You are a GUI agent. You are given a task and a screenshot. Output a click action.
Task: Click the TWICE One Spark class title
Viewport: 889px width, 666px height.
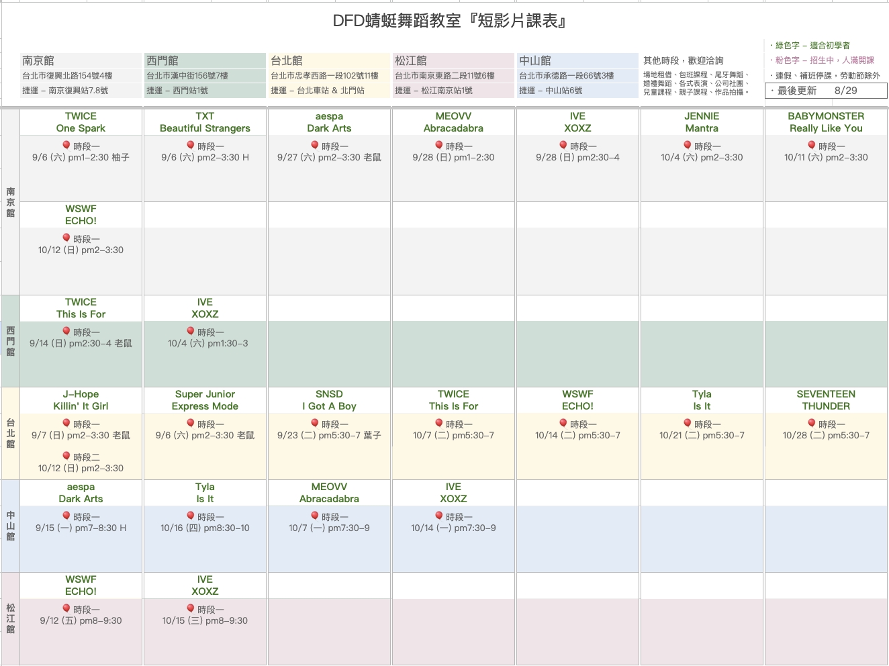(81, 122)
